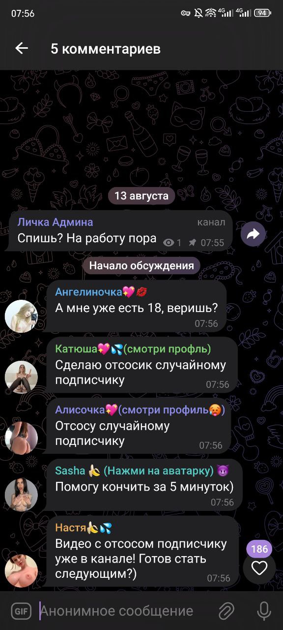The width and height of the screenshot is (283, 630).
Task: Tap the Начало обсуждения label
Action: pyautogui.click(x=141, y=266)
